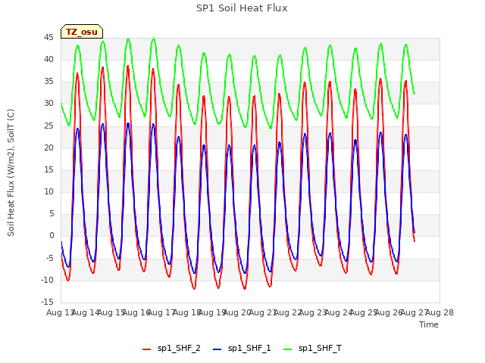Click the green sp1_SHF_T legend swatch

pos(288,349)
